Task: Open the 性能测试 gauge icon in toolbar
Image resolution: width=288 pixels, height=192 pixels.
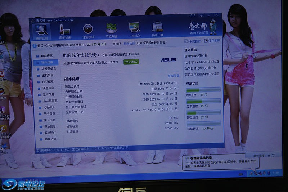Action: point(88,31)
